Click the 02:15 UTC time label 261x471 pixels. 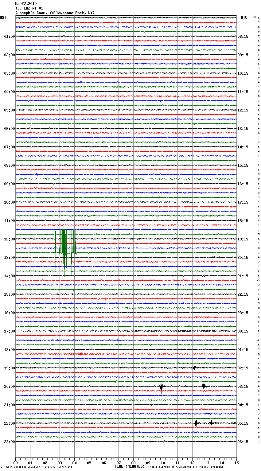point(243,368)
